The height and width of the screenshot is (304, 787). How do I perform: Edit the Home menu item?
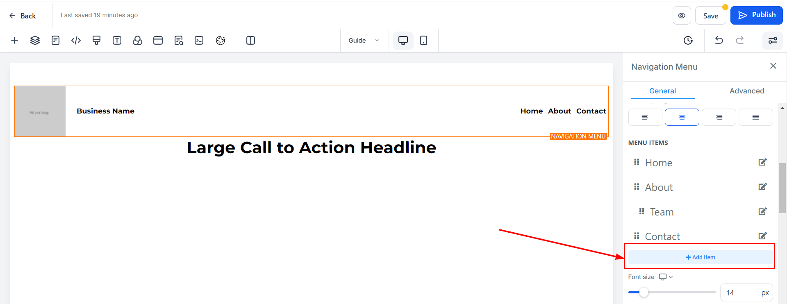pyautogui.click(x=762, y=162)
